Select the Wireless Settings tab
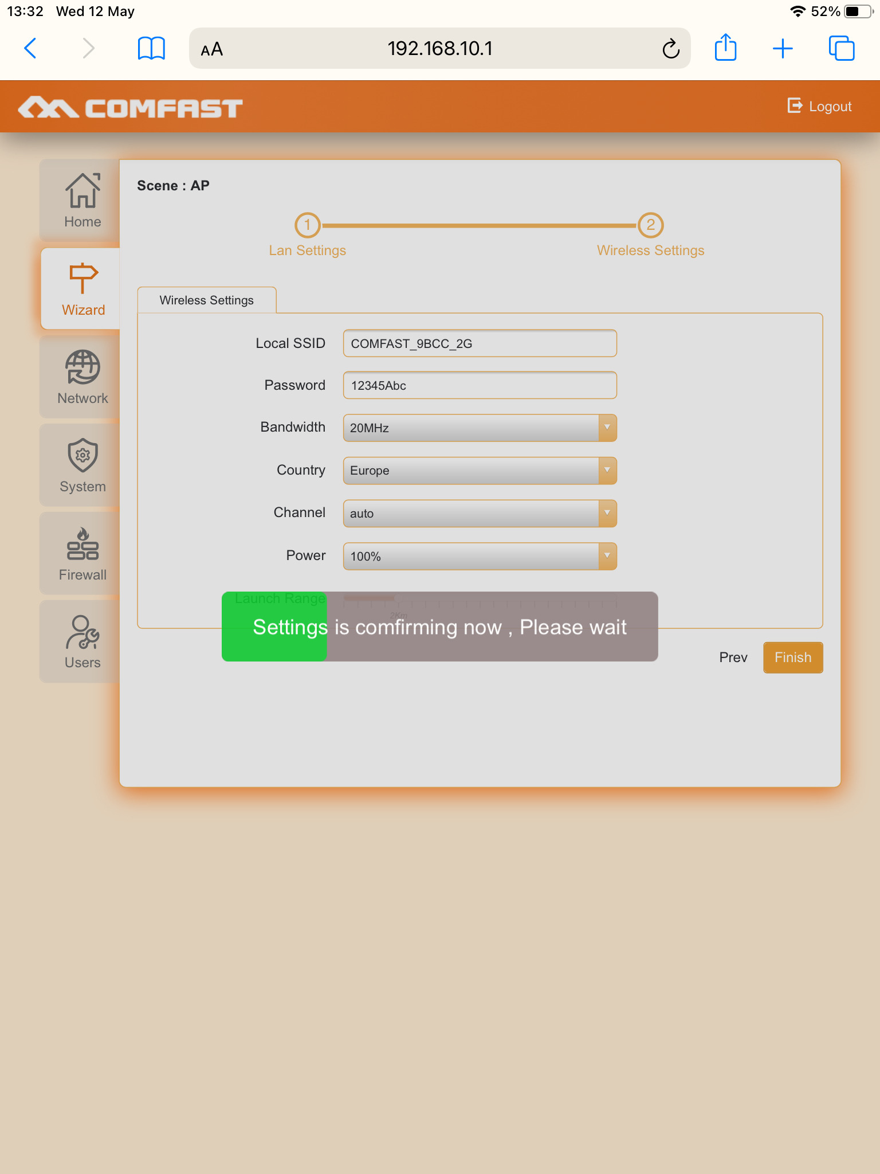 tap(206, 300)
